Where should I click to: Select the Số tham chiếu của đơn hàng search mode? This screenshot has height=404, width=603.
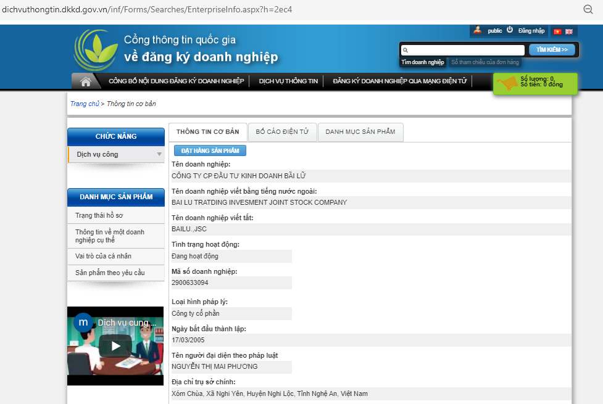[x=484, y=62]
